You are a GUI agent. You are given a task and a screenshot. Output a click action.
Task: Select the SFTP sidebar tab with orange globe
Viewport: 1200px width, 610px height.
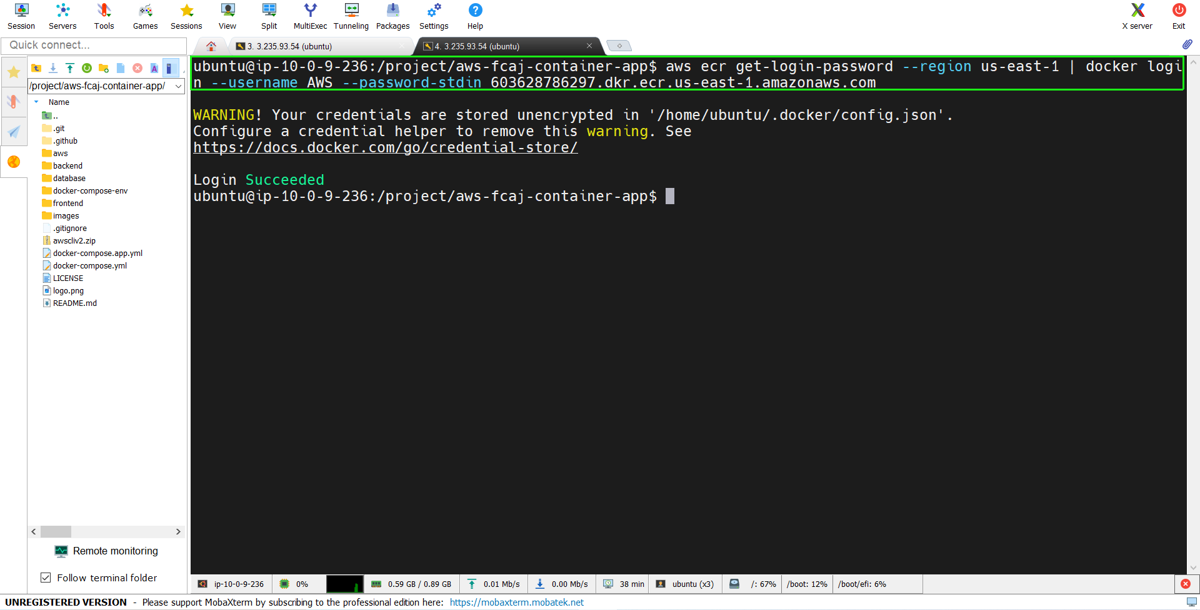coord(14,162)
